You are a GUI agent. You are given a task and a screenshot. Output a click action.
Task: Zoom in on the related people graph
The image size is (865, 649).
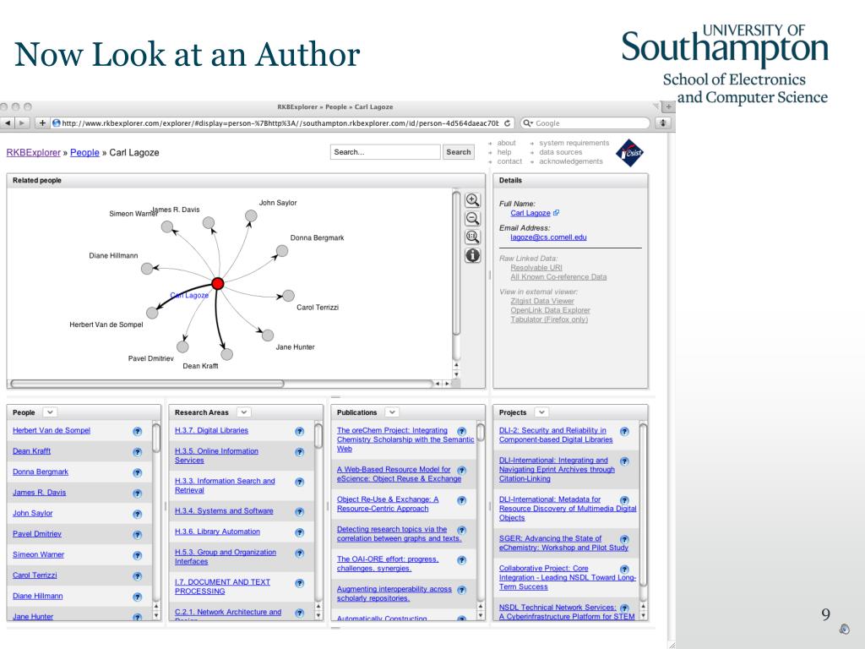pos(473,199)
